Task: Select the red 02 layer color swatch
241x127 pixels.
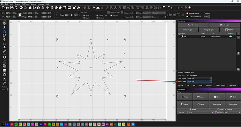Action: [12, 124]
